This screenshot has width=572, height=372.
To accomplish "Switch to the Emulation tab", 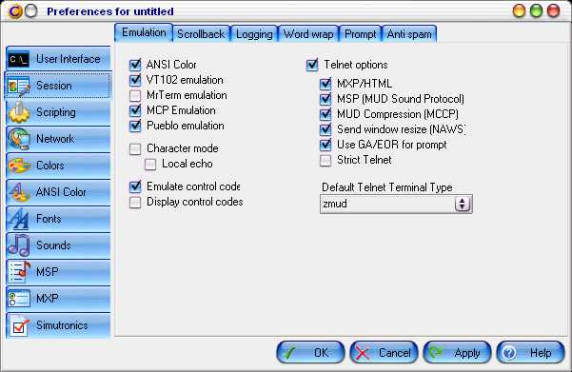I will 144,32.
